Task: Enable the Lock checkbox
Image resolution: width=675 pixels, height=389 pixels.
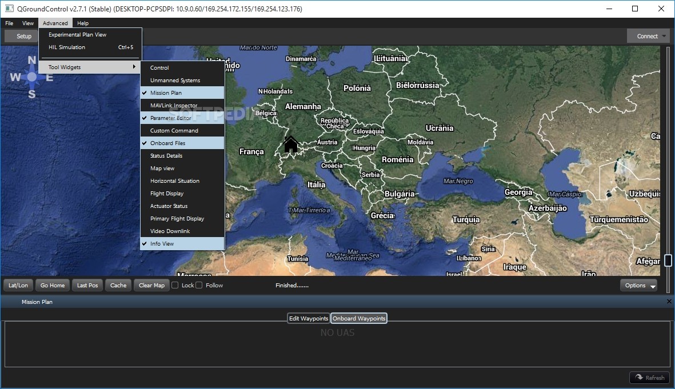Action: point(175,285)
